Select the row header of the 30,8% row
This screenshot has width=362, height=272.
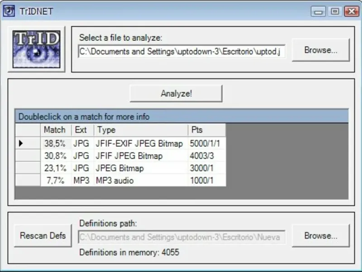tap(28, 155)
